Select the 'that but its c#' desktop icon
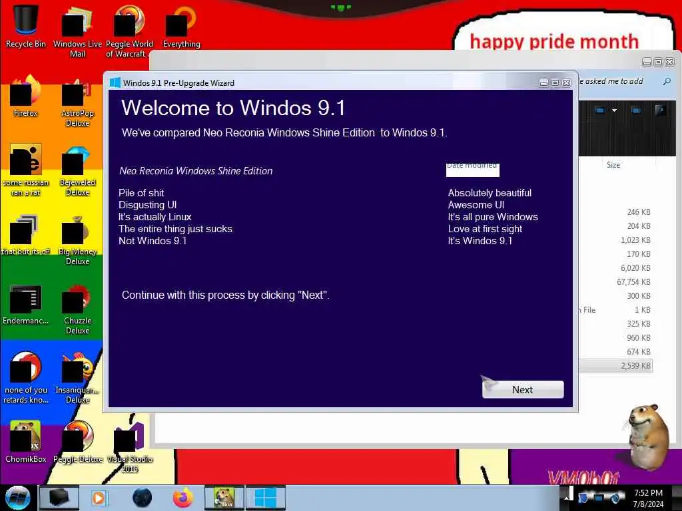 pyautogui.click(x=26, y=235)
